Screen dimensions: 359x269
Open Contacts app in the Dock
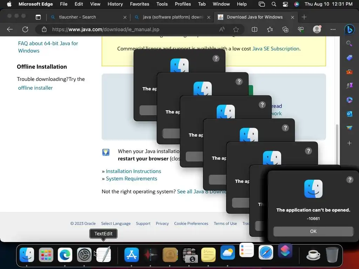(x=170, y=255)
